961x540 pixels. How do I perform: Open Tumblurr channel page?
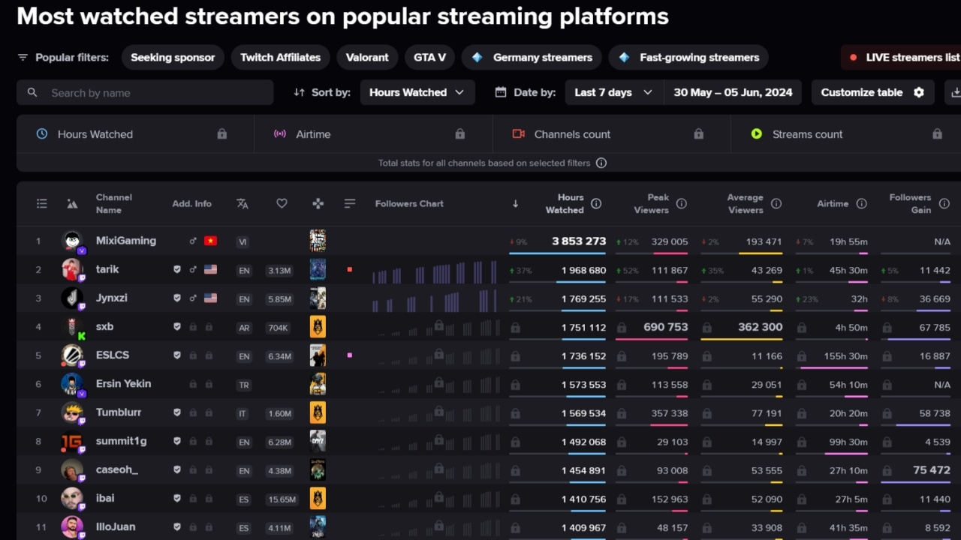pos(119,412)
